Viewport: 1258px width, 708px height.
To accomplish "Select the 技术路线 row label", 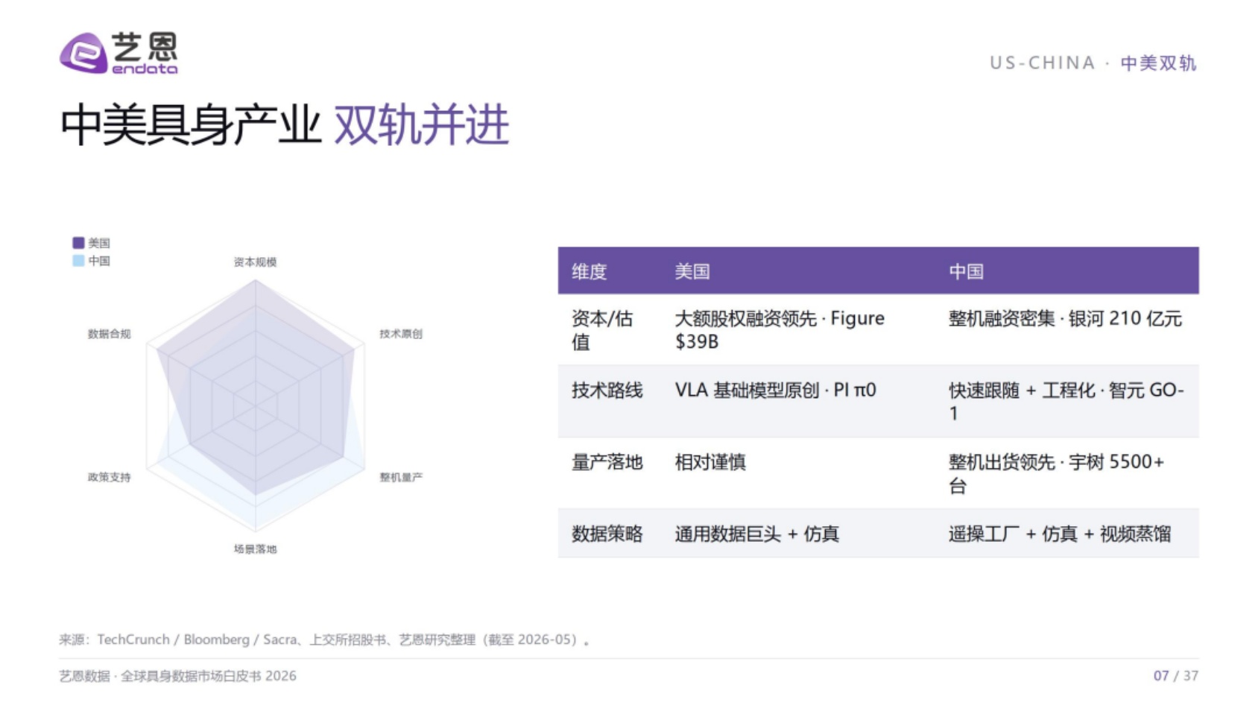I will [x=607, y=391].
